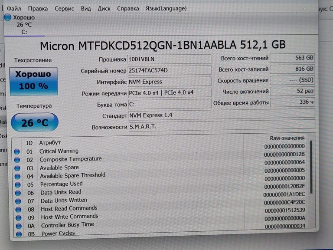This screenshot has height=250, width=333.
Task: Select the Power Cycles attribute name
Action: click(58, 234)
